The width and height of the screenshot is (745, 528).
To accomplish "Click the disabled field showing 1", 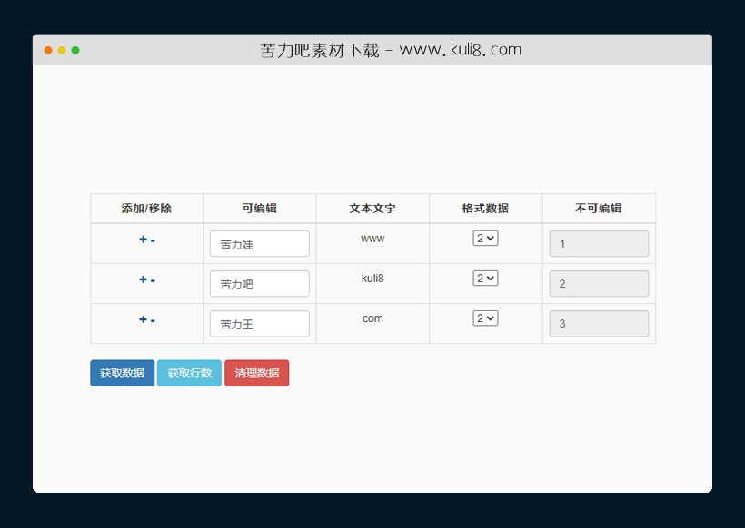I will (x=599, y=243).
